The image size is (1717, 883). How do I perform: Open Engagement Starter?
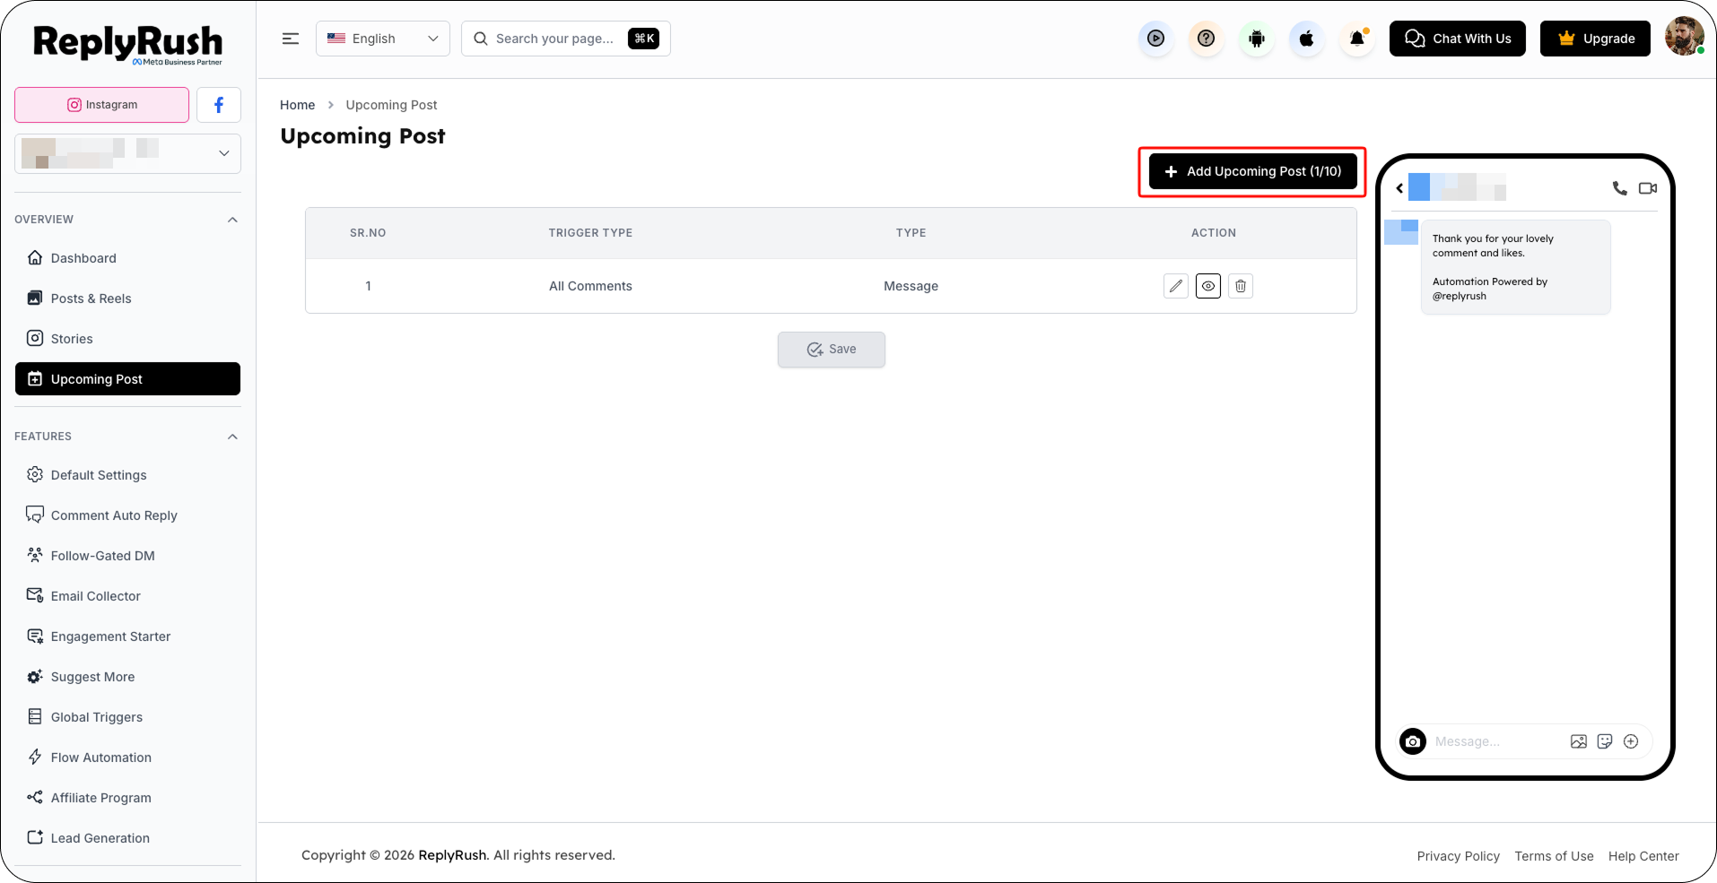(127, 636)
